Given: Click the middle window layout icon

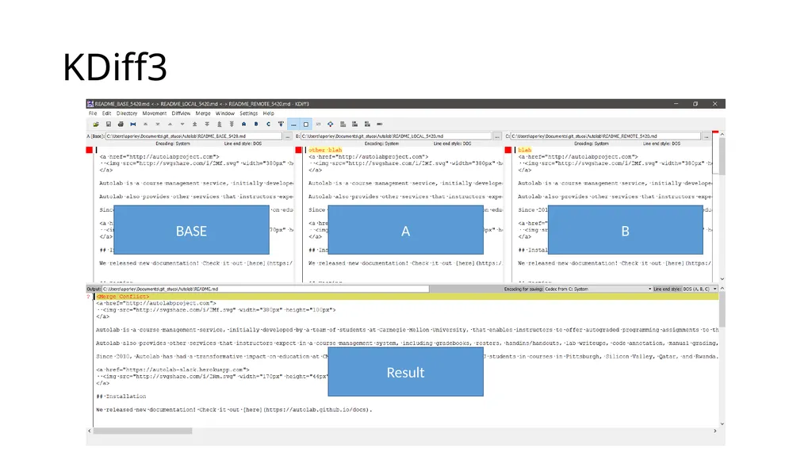Looking at the screenshot, I should point(354,125).
